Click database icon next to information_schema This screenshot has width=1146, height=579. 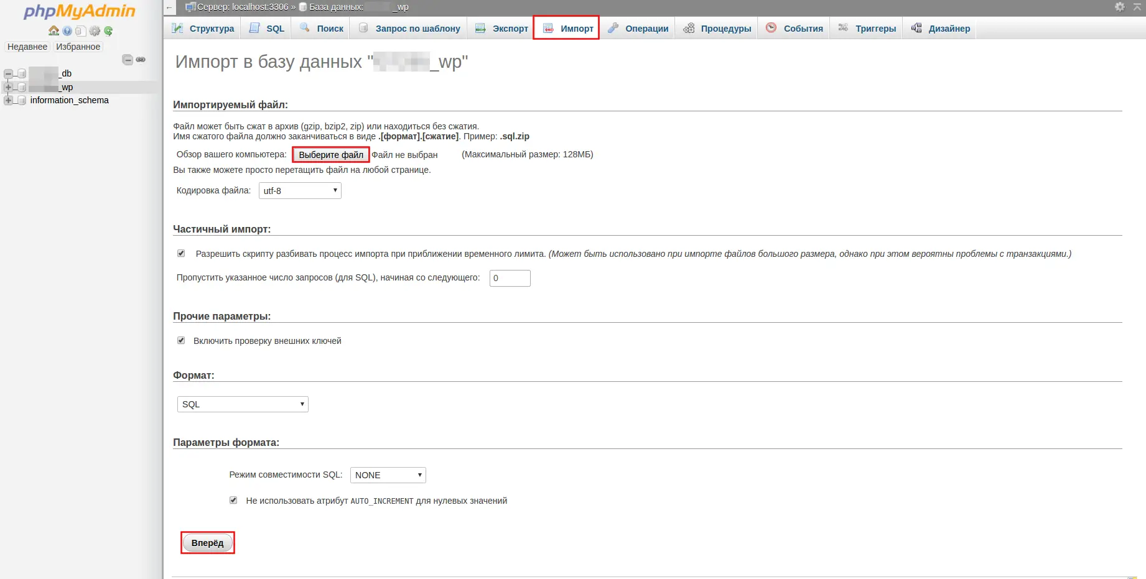point(22,100)
